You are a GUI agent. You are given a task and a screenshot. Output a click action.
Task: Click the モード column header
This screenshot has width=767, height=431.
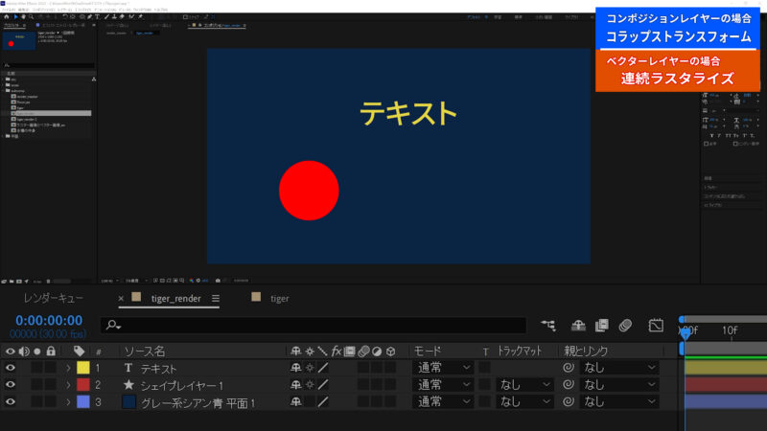click(x=428, y=351)
